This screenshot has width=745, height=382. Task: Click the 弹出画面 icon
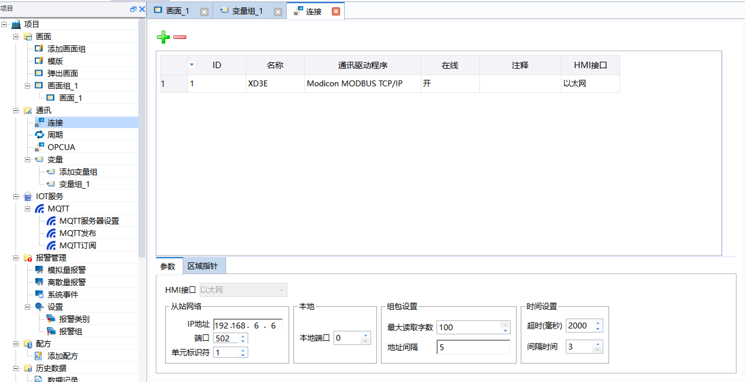click(x=39, y=73)
